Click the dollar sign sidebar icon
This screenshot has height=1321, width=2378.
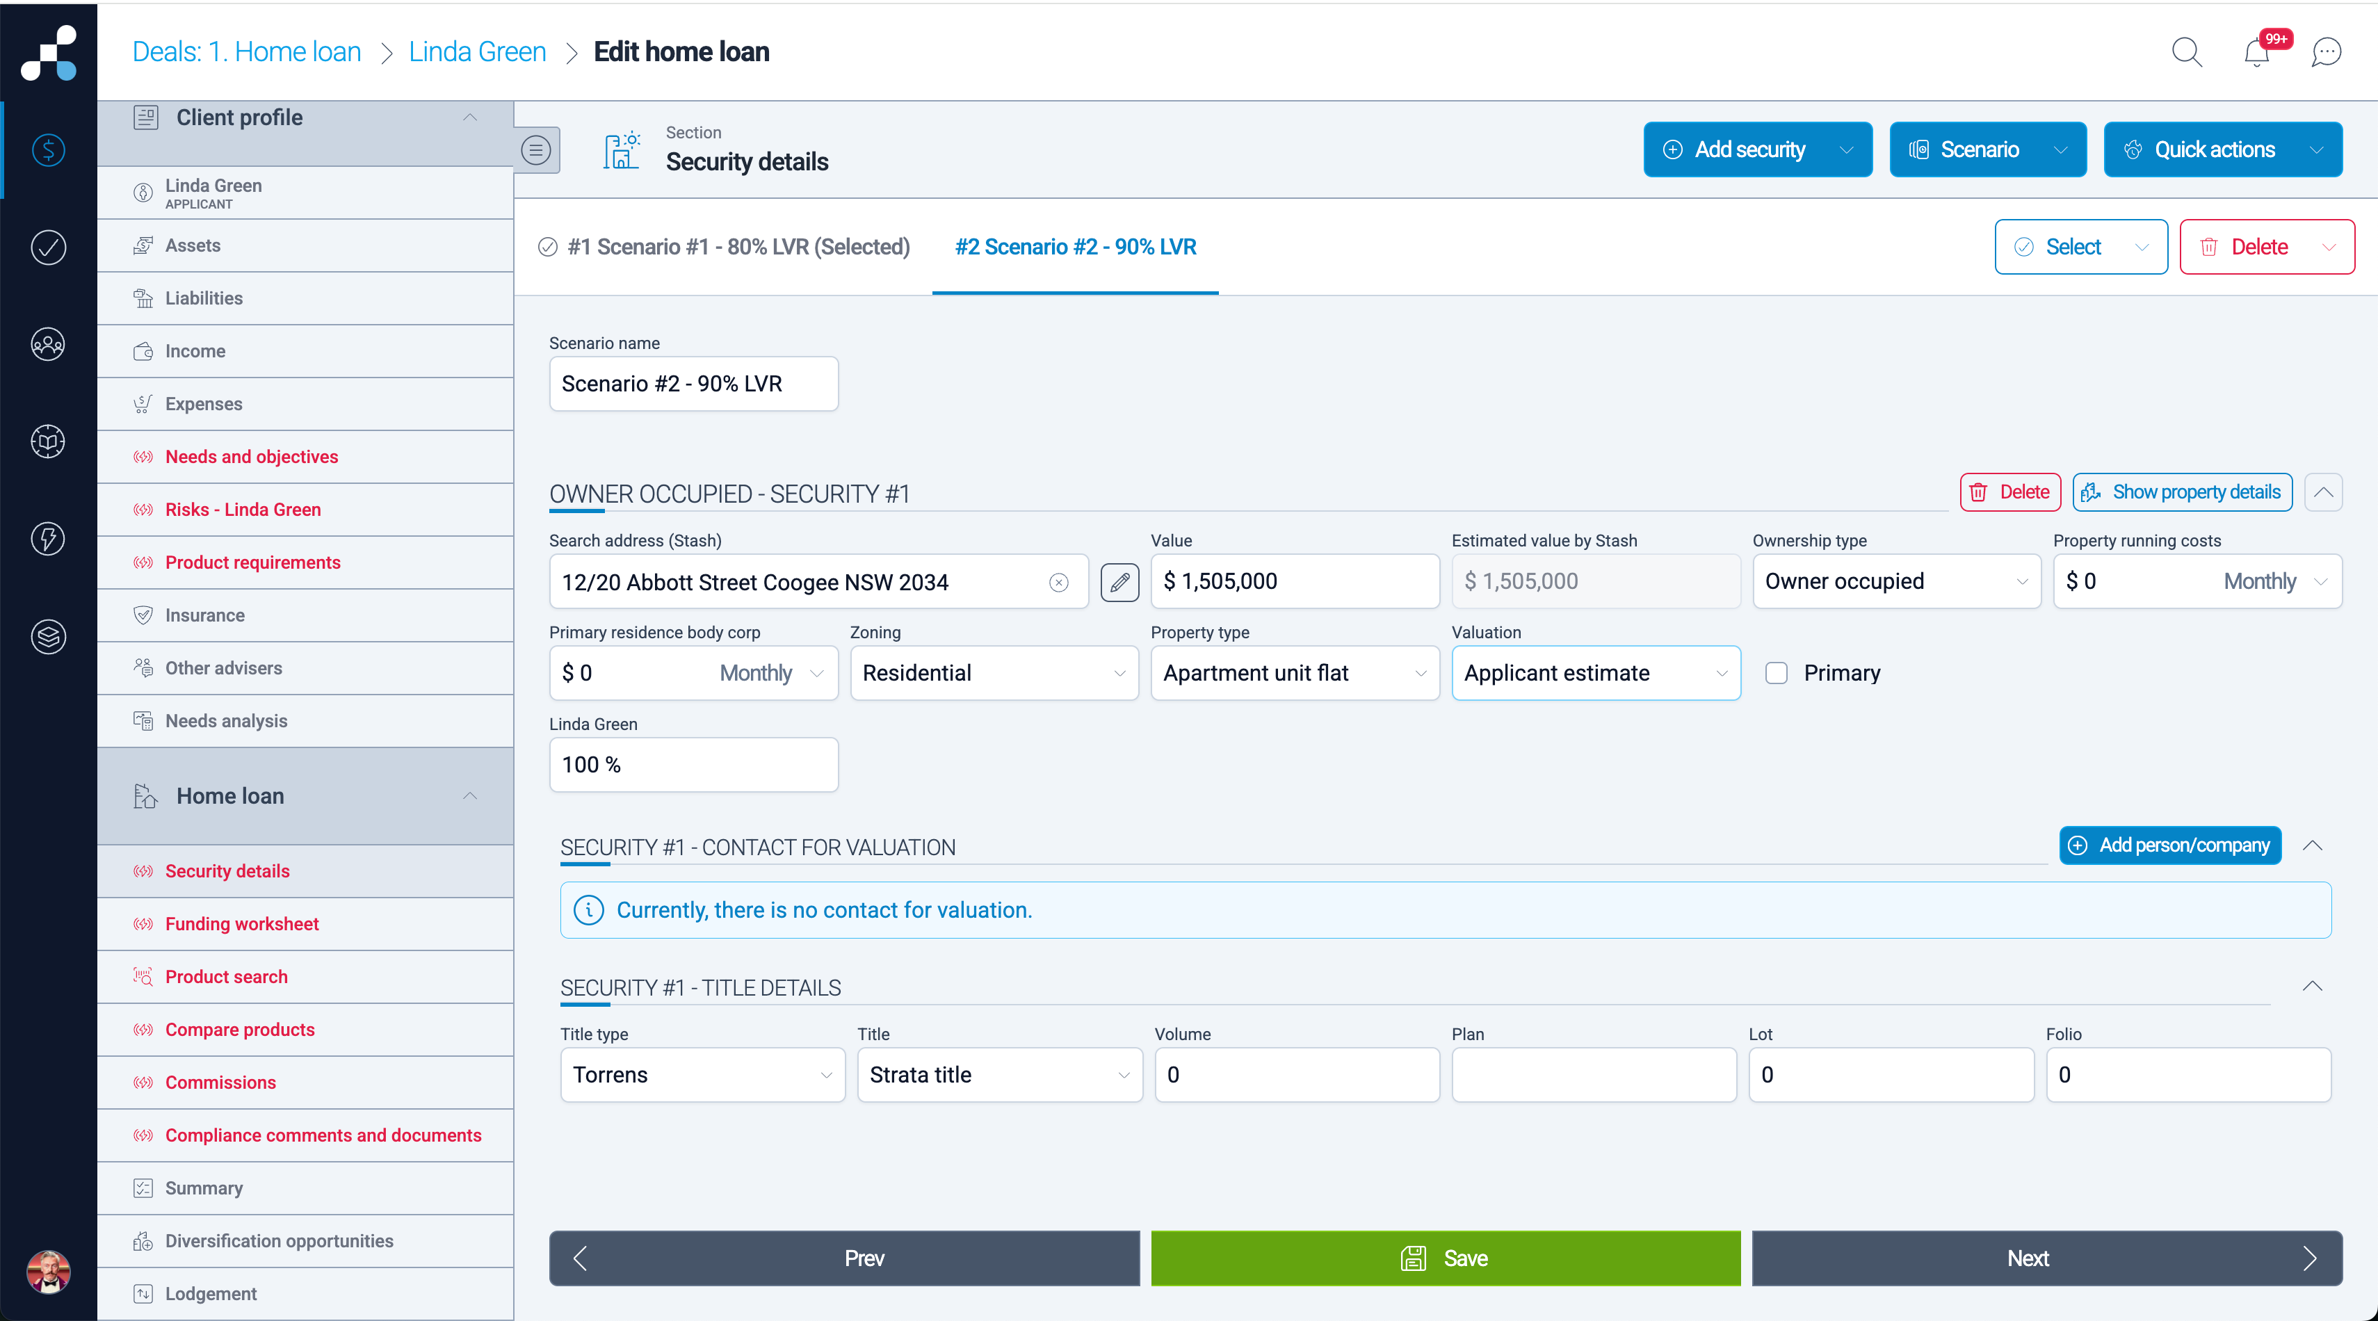tap(48, 149)
